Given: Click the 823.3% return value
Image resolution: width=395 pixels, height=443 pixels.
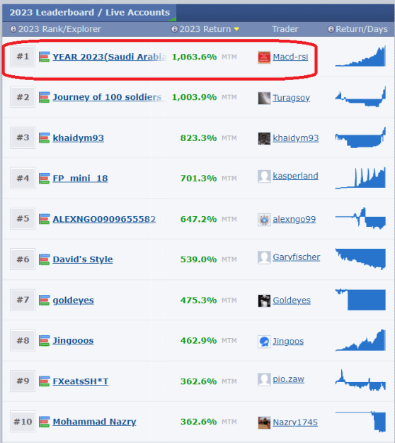Looking at the screenshot, I should coord(198,138).
